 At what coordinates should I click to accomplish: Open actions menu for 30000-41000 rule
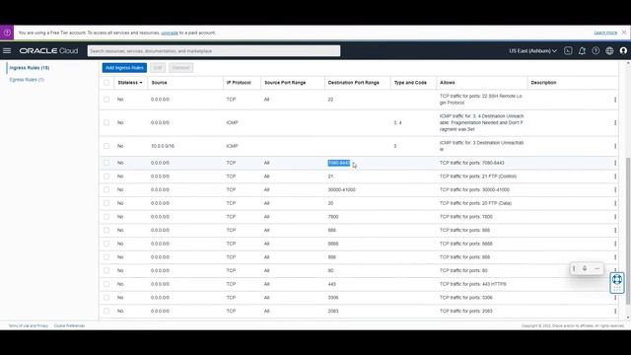coord(615,190)
